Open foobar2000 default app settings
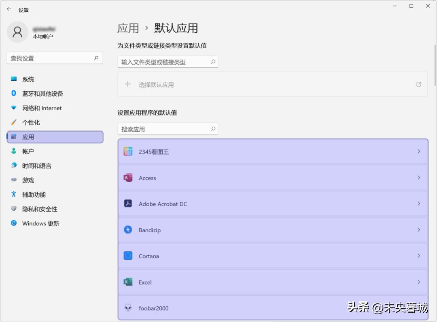 [272, 308]
